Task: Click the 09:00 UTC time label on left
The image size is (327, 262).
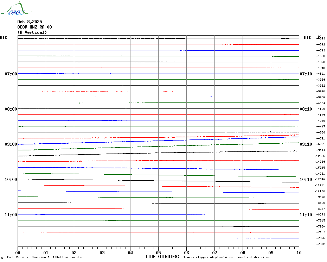Action: 11,144
